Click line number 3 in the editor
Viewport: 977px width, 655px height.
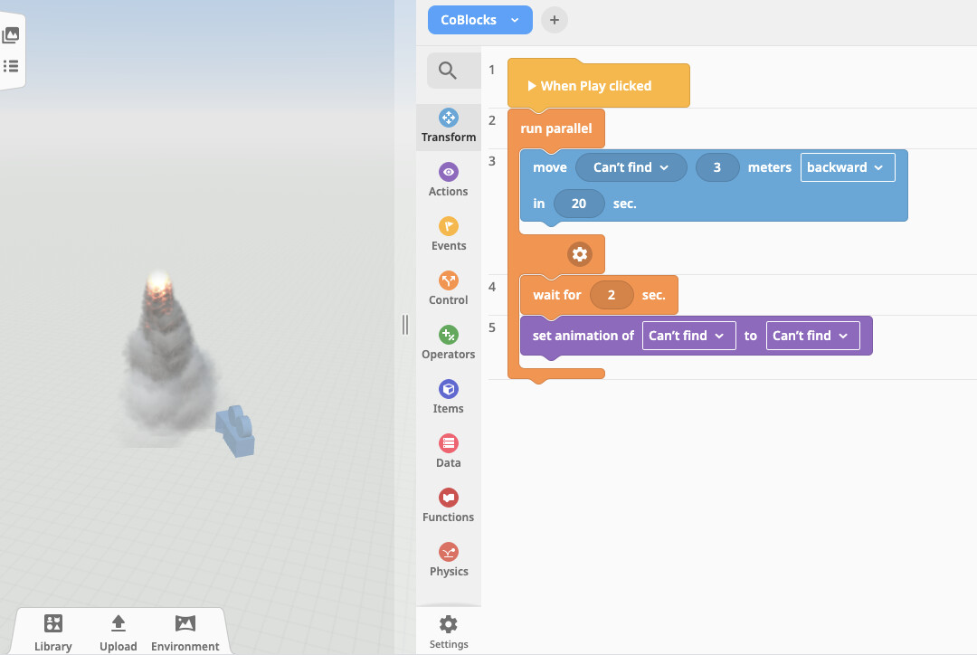(x=491, y=161)
